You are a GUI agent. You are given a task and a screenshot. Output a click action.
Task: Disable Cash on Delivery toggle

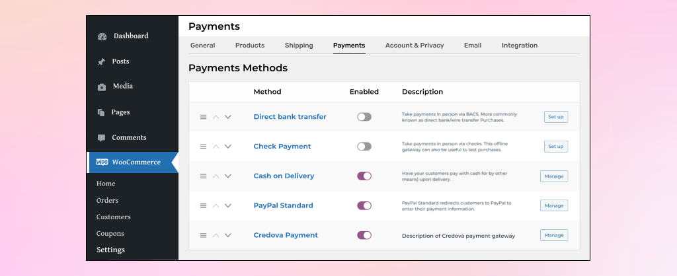click(x=364, y=176)
